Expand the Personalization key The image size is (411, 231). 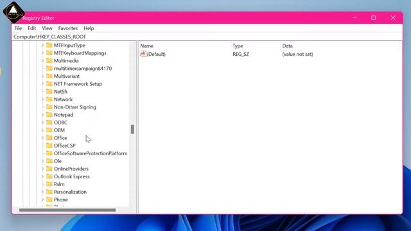pyautogui.click(x=42, y=192)
